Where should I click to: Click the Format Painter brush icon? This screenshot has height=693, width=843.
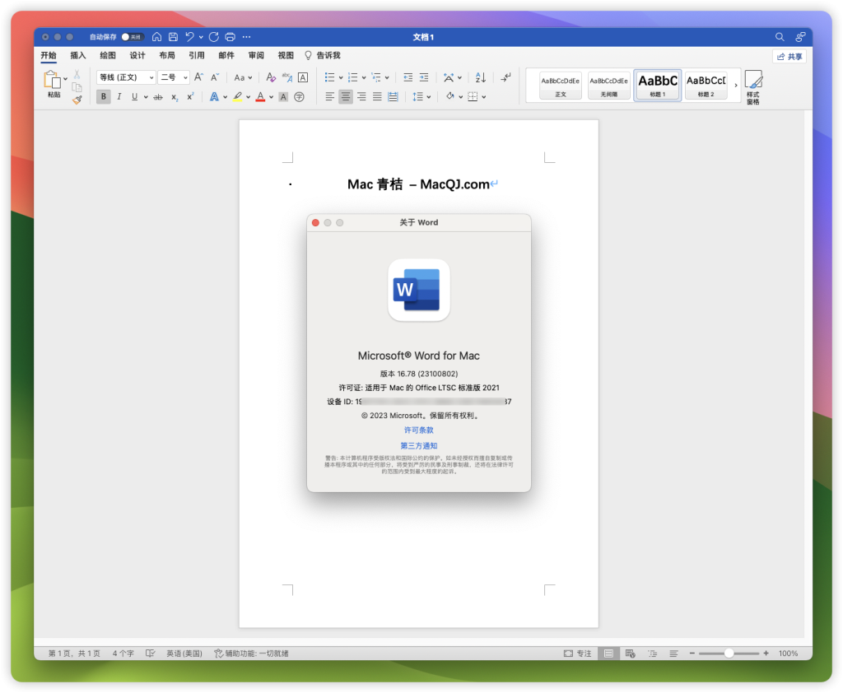[77, 100]
